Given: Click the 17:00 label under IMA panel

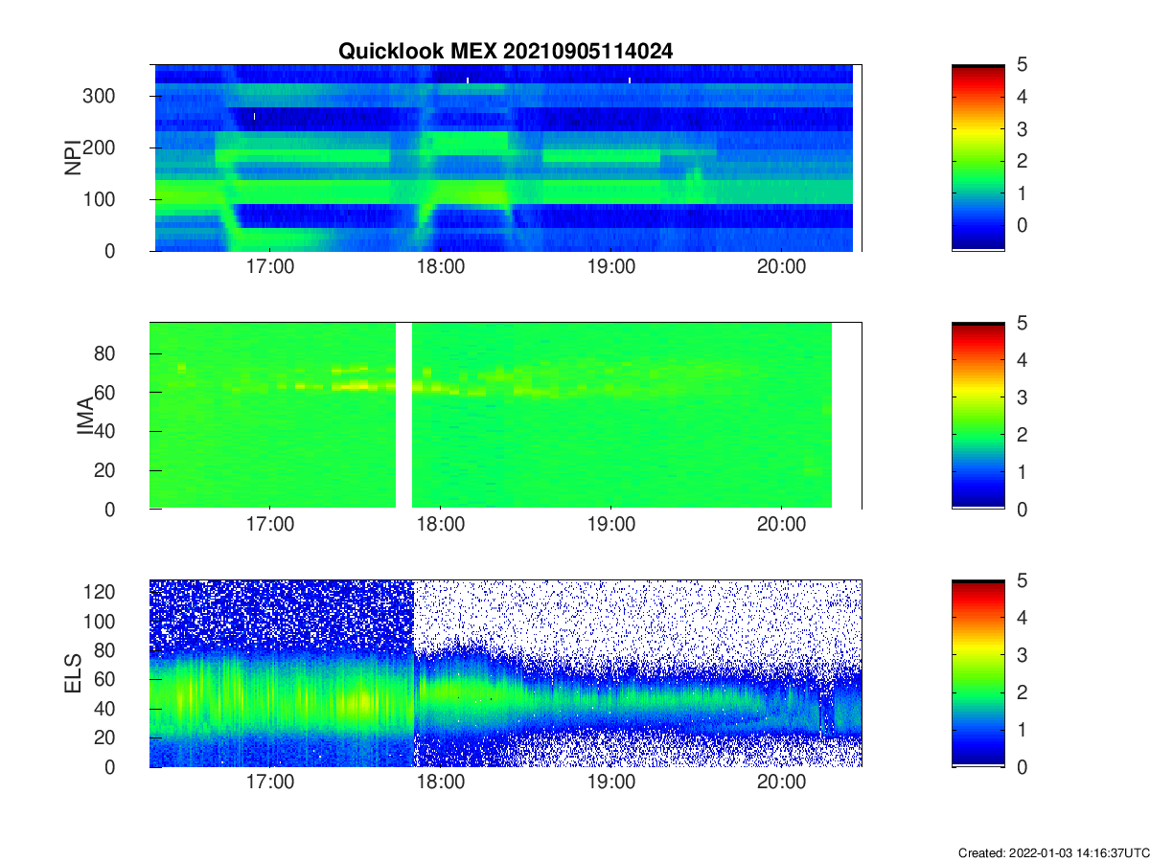Looking at the screenshot, I should [270, 524].
